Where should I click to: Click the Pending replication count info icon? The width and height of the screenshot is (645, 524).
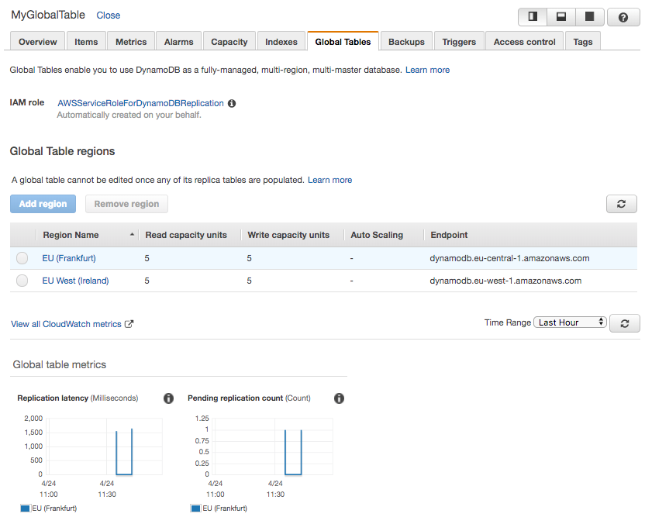[339, 398]
